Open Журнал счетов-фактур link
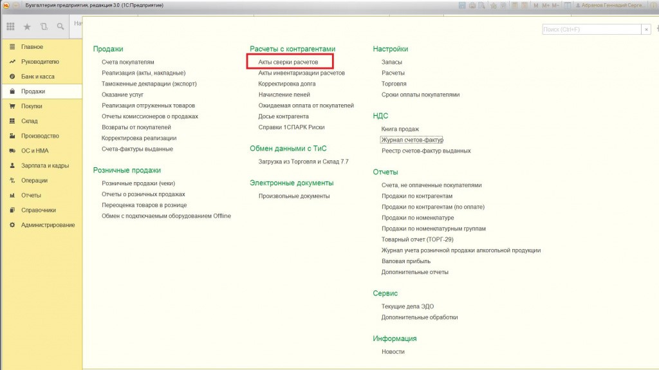This screenshot has width=659, height=370. click(412, 140)
